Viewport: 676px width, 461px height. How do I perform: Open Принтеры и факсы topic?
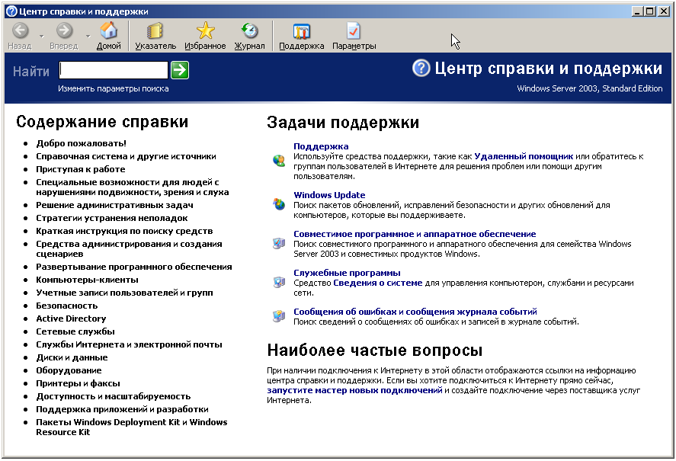[x=78, y=383]
